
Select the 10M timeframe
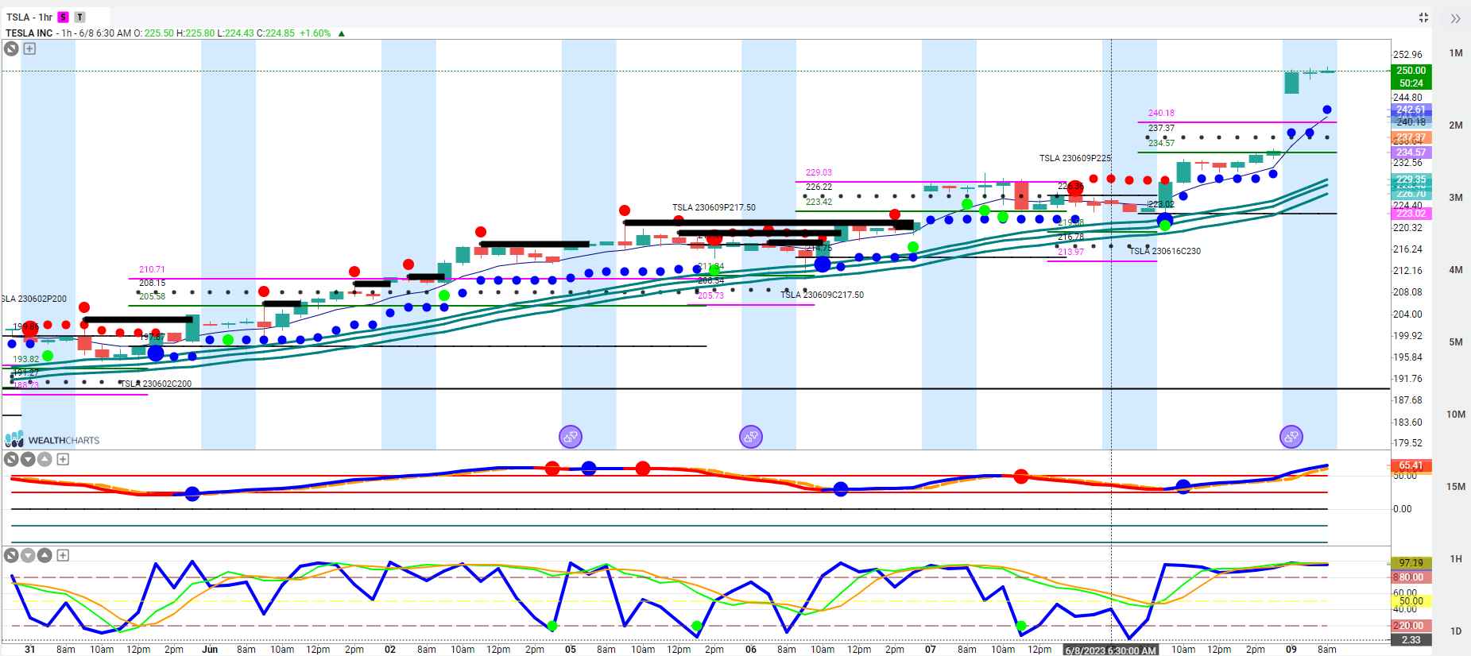1455,415
